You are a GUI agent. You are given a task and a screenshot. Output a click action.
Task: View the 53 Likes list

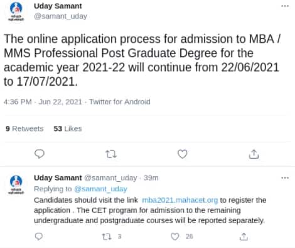(x=68, y=128)
